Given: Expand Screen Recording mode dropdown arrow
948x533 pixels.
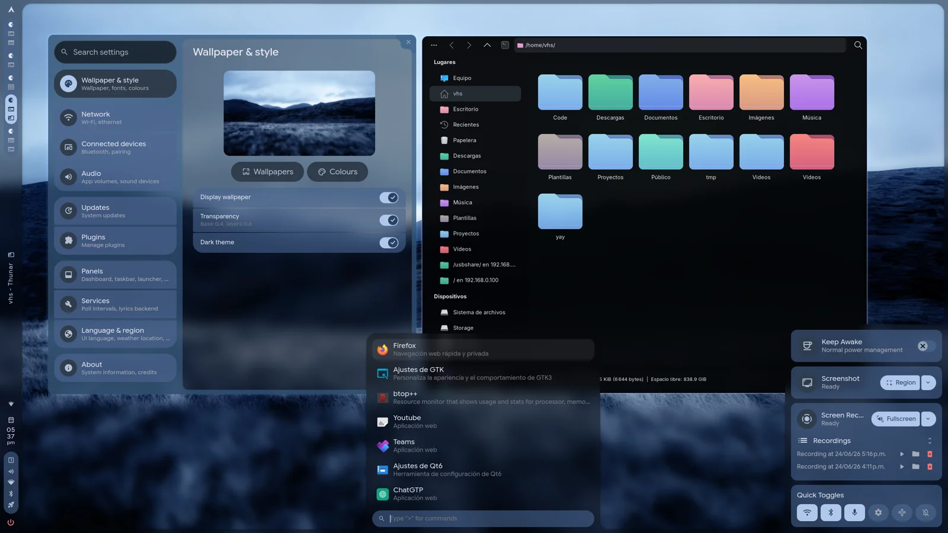Looking at the screenshot, I should [x=928, y=419].
